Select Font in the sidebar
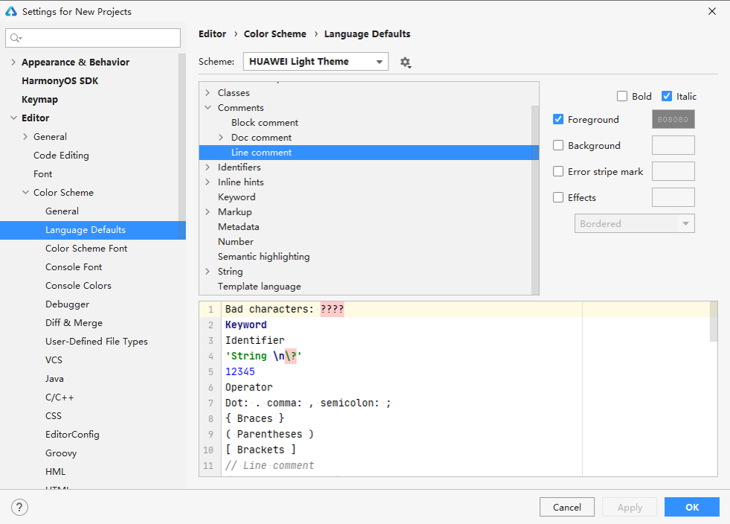Viewport: 730px width, 524px height. (43, 173)
